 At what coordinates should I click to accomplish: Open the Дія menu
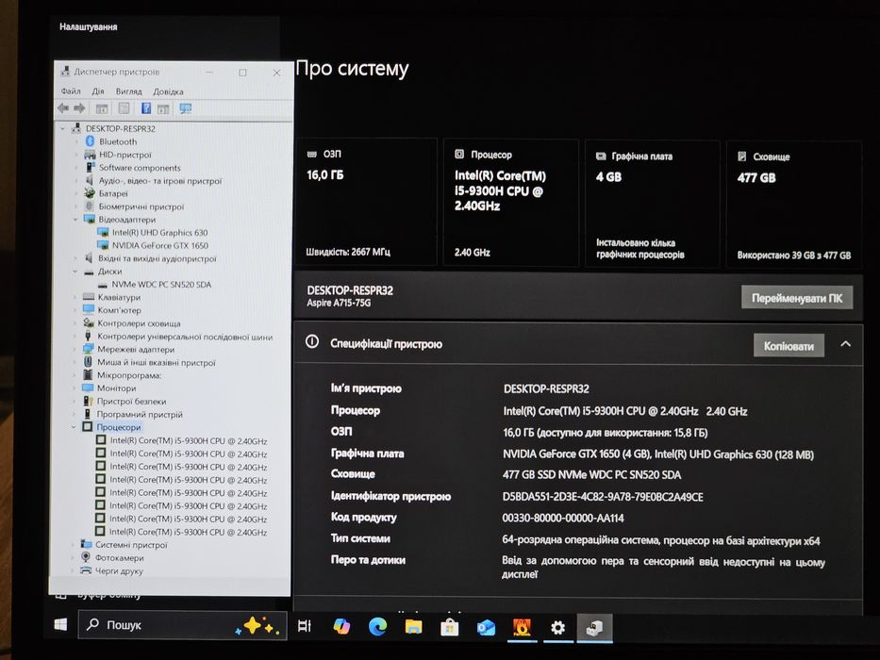(x=98, y=91)
